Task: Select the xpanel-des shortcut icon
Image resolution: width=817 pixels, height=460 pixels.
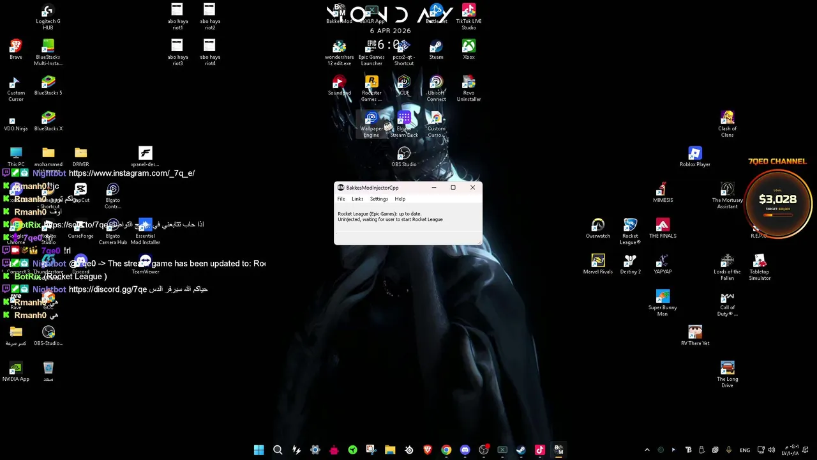Action: (145, 157)
